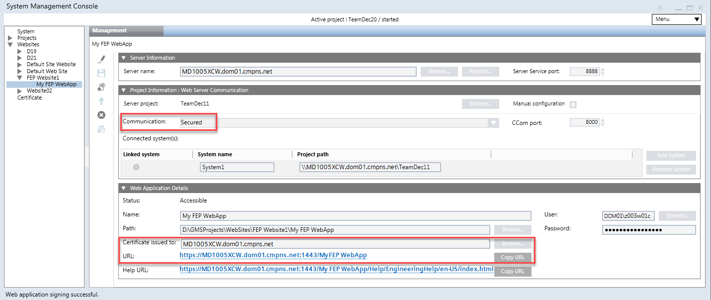Click the round X stop icon

[x=101, y=114]
